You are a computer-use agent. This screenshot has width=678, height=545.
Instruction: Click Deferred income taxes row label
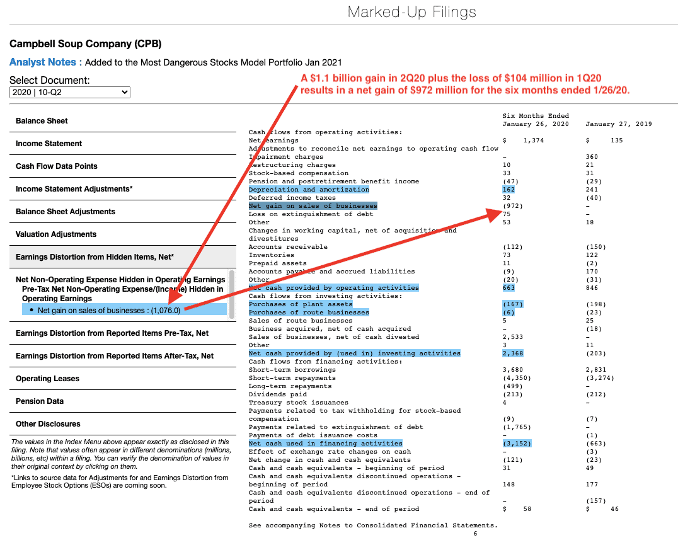click(x=292, y=198)
